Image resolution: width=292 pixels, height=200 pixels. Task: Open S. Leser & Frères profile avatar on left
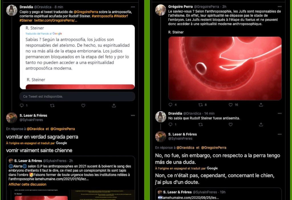tap(11, 118)
